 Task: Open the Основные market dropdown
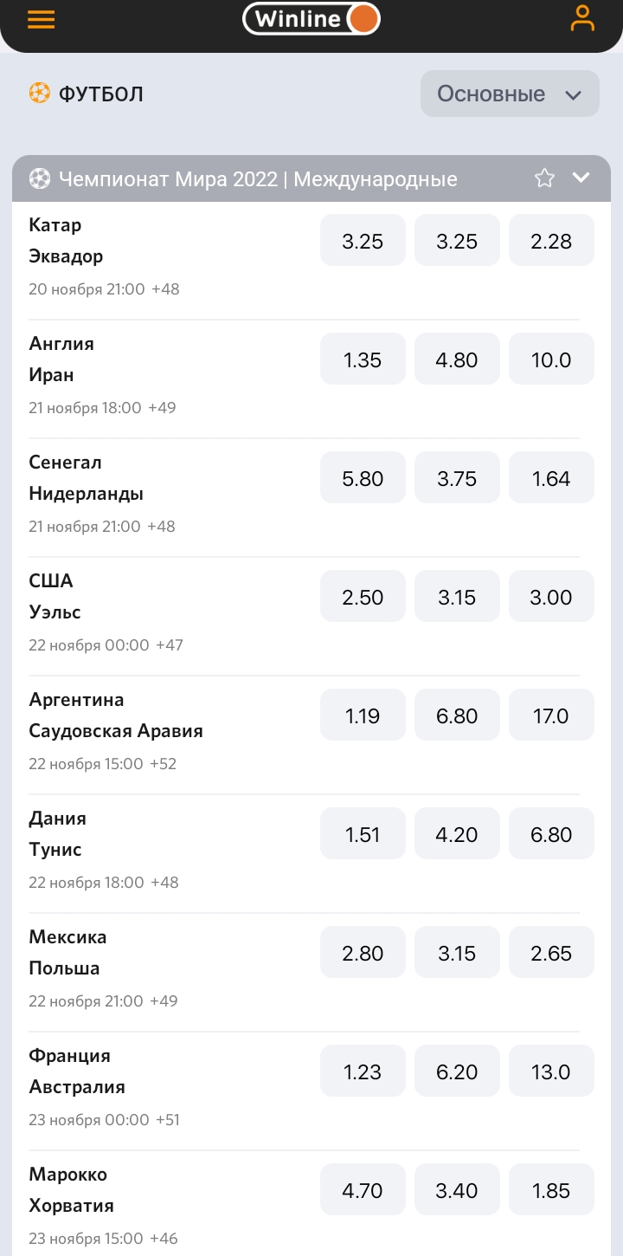510,94
